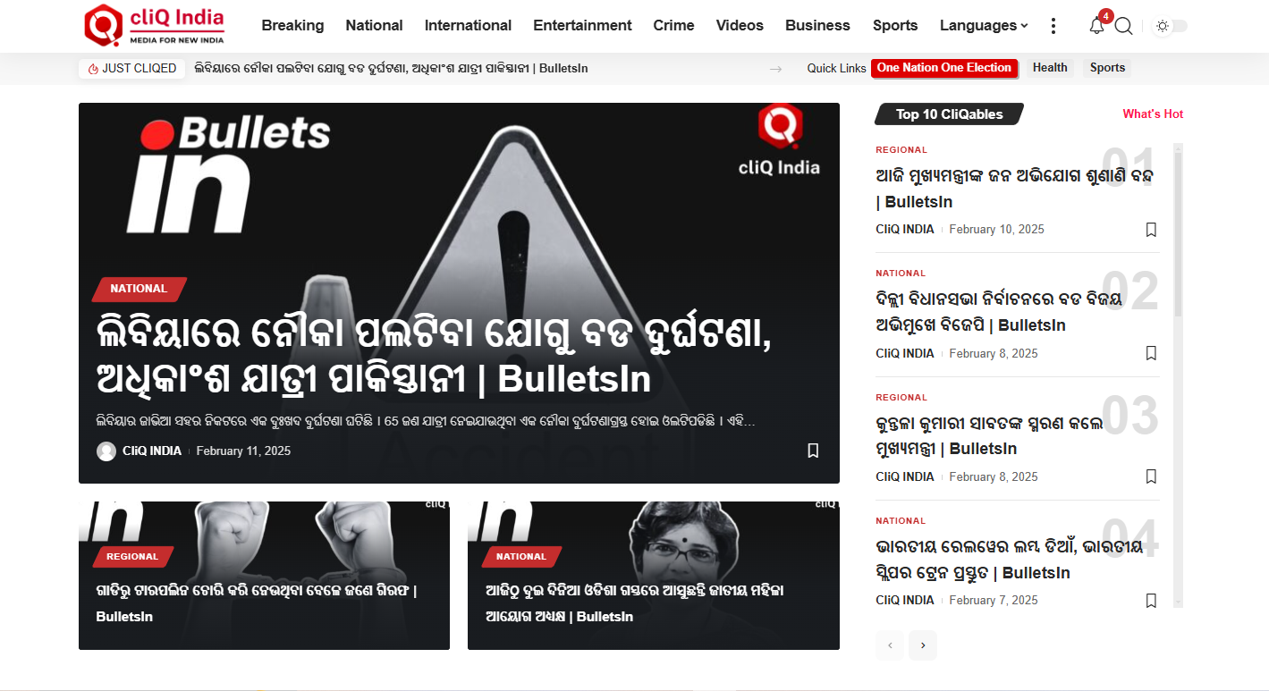
Task: Open top-10 article number 02 headline
Action: (998, 312)
